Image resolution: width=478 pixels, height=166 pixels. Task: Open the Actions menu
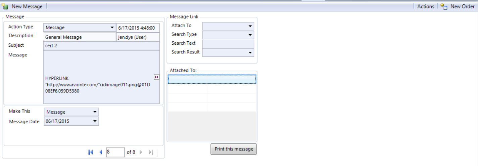[426, 6]
